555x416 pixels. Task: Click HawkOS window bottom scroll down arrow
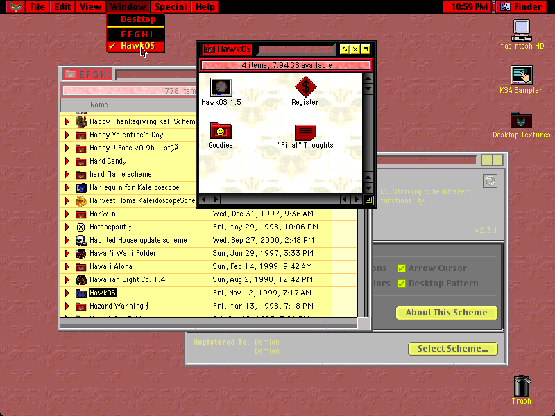368,188
